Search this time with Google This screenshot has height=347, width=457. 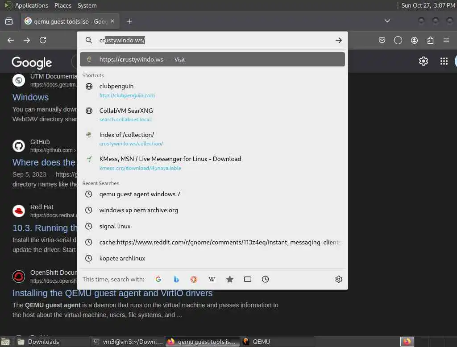tap(158, 279)
